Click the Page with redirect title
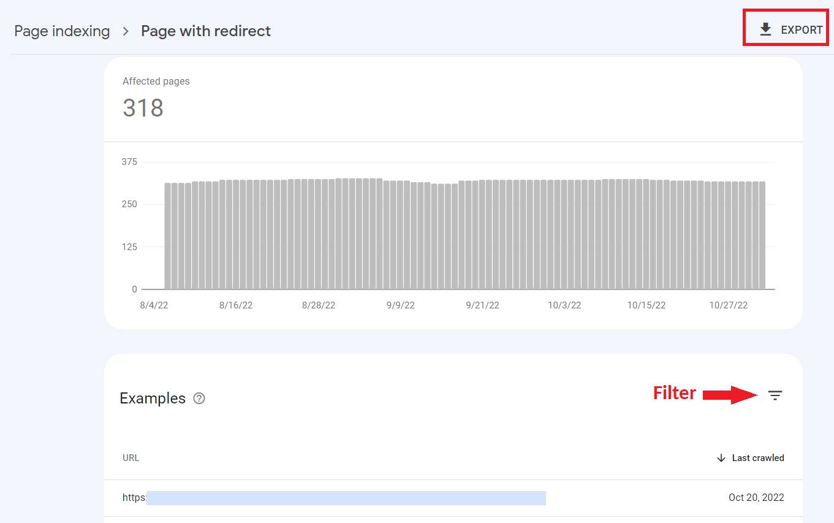The height and width of the screenshot is (523, 834). (206, 31)
